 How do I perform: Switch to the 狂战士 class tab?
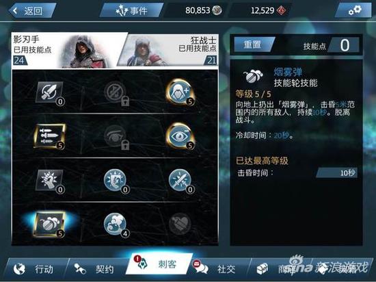point(168,50)
